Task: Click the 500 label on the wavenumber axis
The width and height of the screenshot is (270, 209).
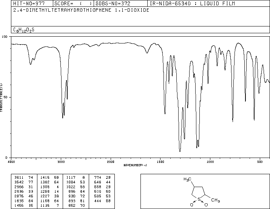Action: pos(260,162)
